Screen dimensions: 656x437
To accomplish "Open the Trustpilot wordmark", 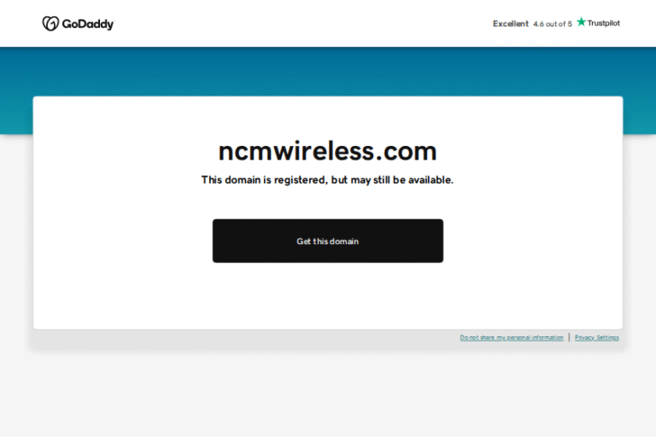I will [x=603, y=23].
